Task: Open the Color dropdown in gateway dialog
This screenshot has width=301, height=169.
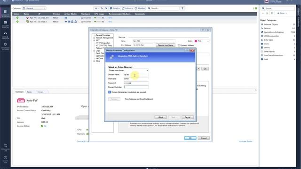Action: click(x=202, y=41)
